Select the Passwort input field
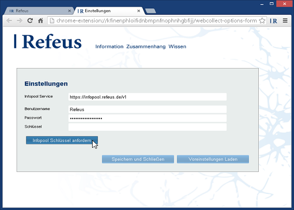The width and height of the screenshot is (294, 210). point(147,118)
